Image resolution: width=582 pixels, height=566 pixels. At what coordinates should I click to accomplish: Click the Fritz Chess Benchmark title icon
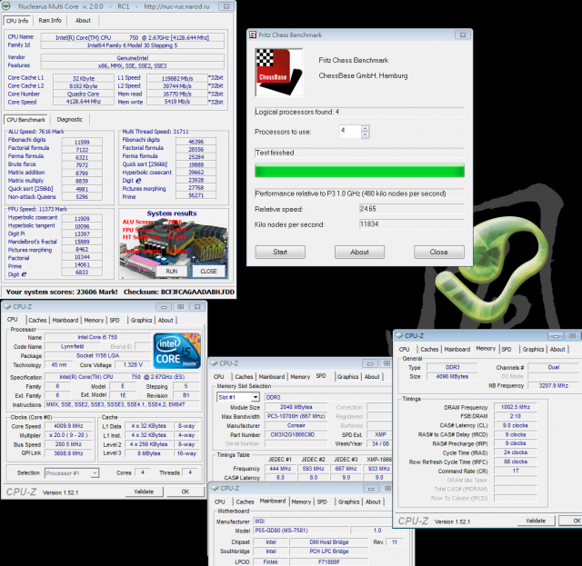pyautogui.click(x=253, y=35)
